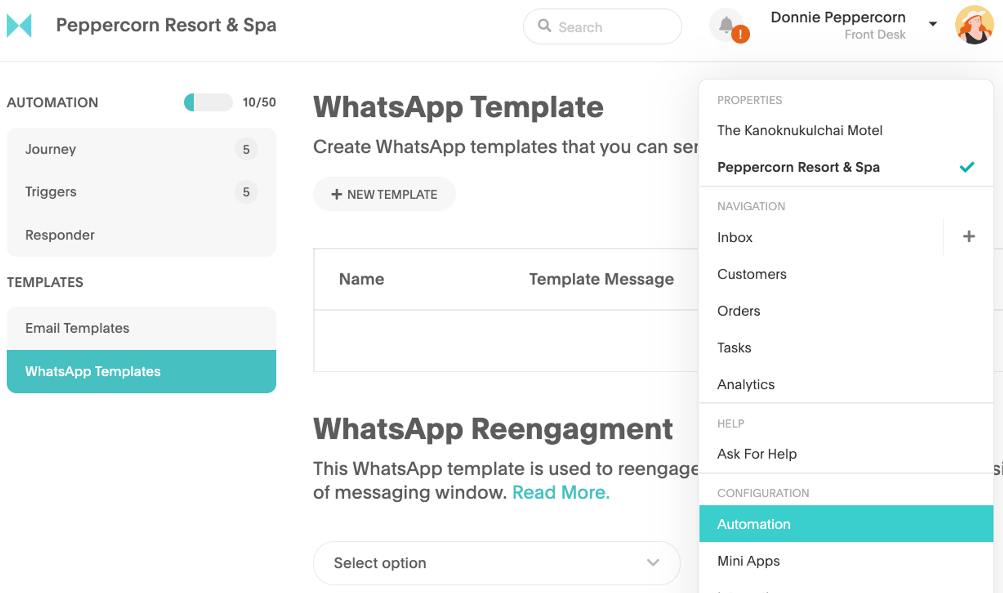The width and height of the screenshot is (1003, 593).
Task: Click NEW TEMPLATE button to create template
Action: (x=385, y=194)
